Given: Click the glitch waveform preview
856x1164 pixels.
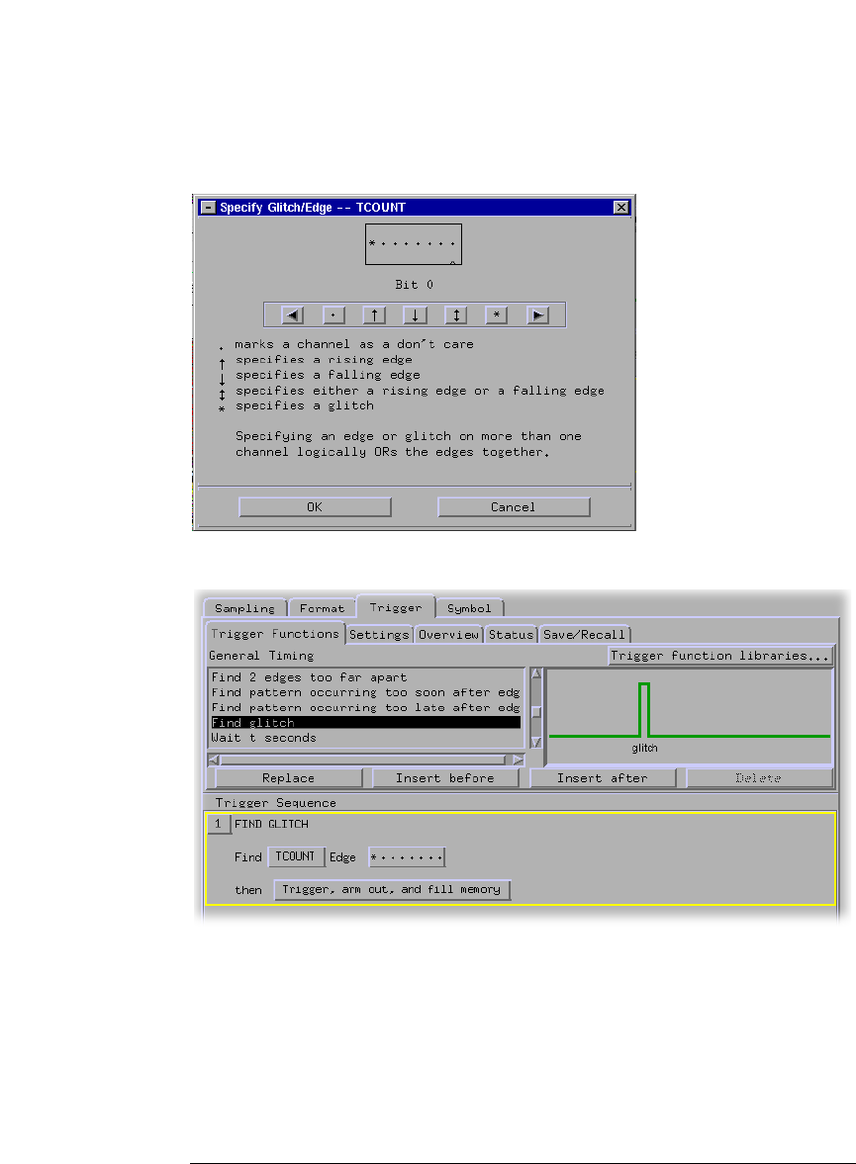Looking at the screenshot, I should 690,716.
